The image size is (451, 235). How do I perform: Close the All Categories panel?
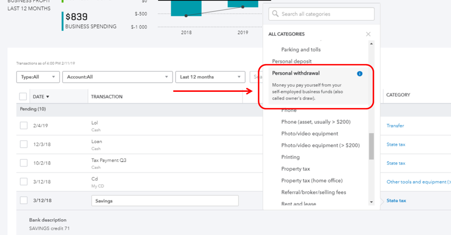(x=368, y=34)
